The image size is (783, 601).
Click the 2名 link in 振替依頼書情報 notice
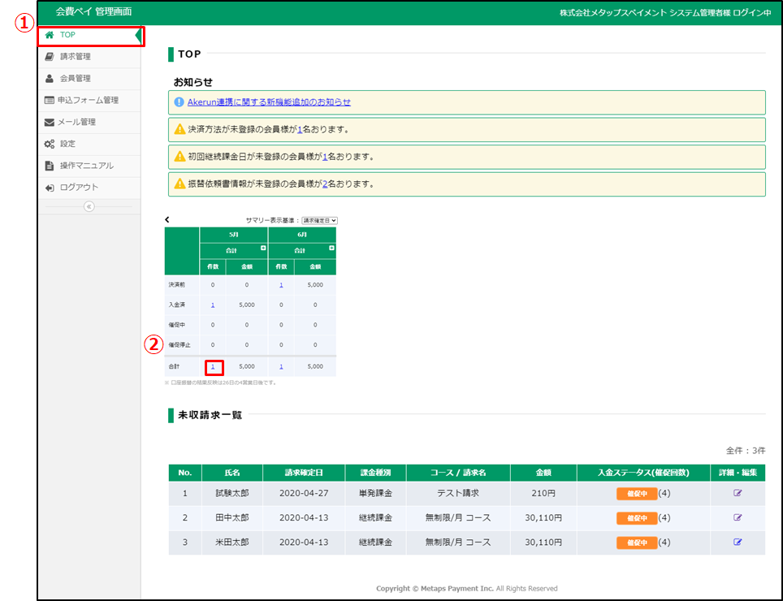[325, 184]
